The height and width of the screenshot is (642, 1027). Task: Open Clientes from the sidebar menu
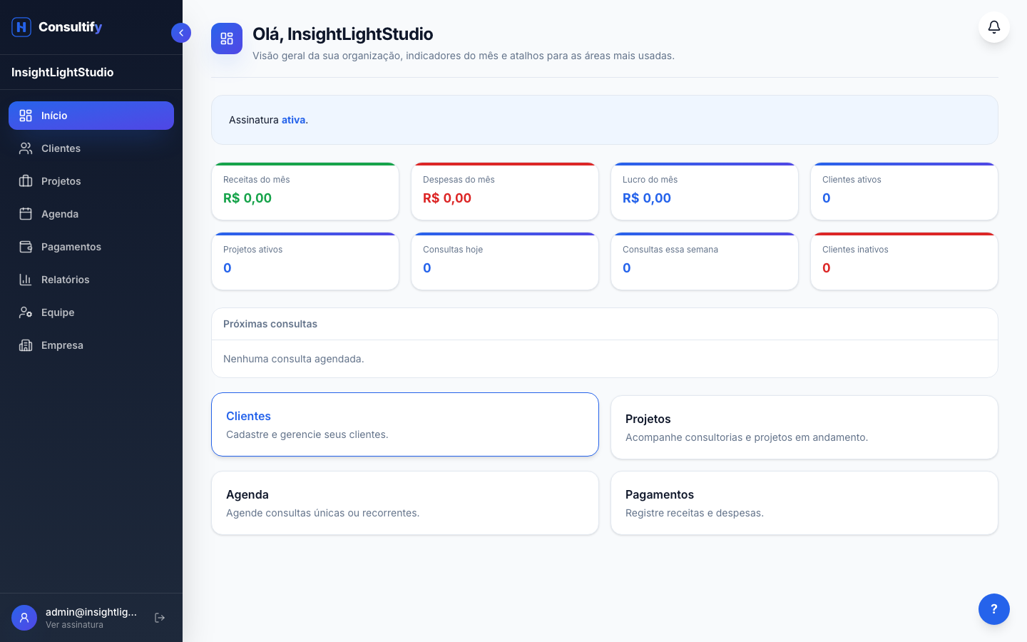tap(91, 148)
